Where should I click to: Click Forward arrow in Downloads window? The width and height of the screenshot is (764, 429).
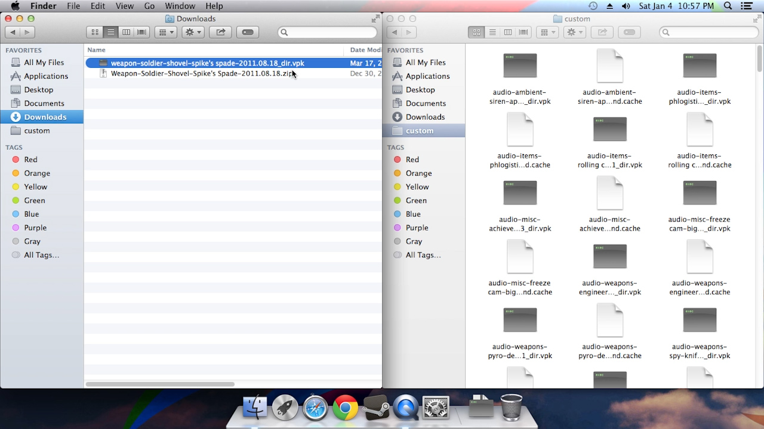click(27, 32)
